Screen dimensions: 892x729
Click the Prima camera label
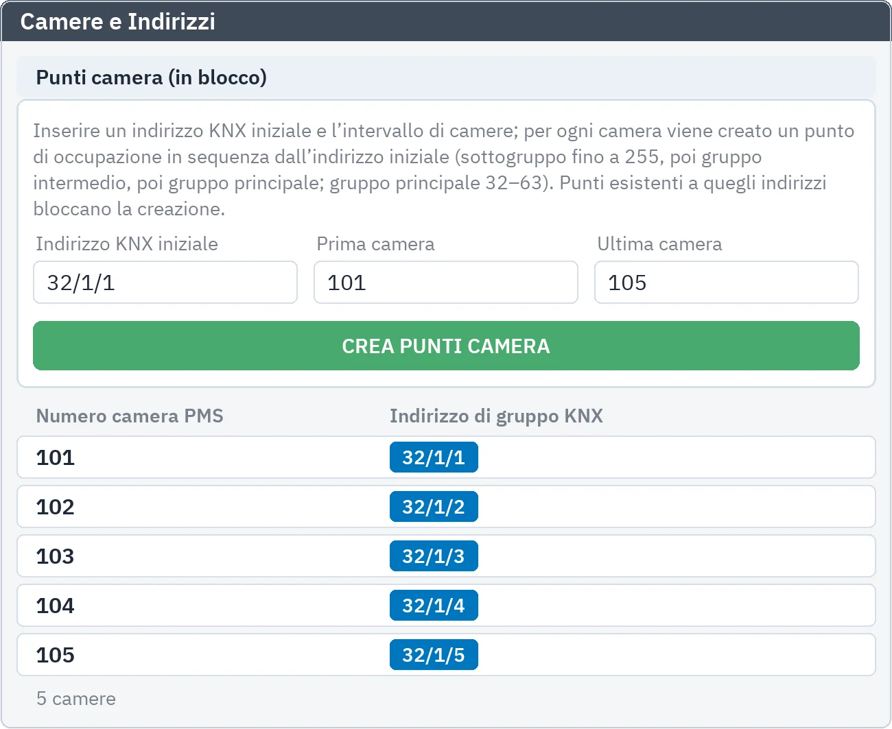point(375,244)
